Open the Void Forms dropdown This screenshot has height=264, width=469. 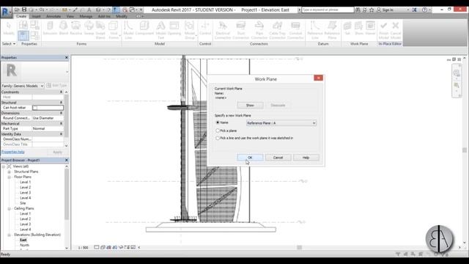114,30
